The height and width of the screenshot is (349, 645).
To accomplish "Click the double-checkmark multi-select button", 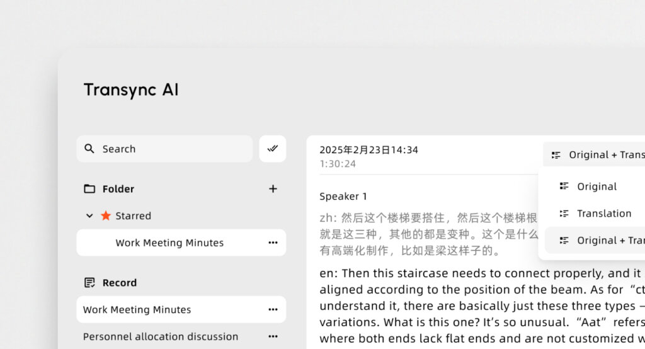I will pos(273,149).
